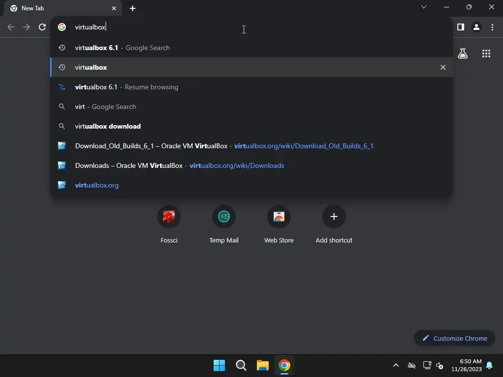
Task: Click the Forward navigation arrow
Action: pyautogui.click(x=27, y=27)
